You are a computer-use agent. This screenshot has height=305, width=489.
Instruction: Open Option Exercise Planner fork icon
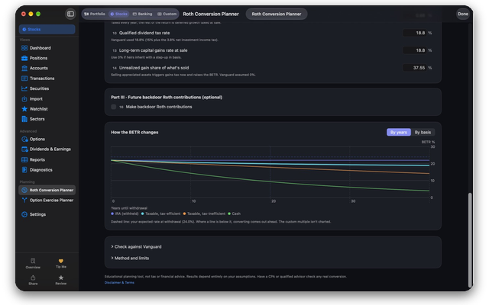point(24,200)
